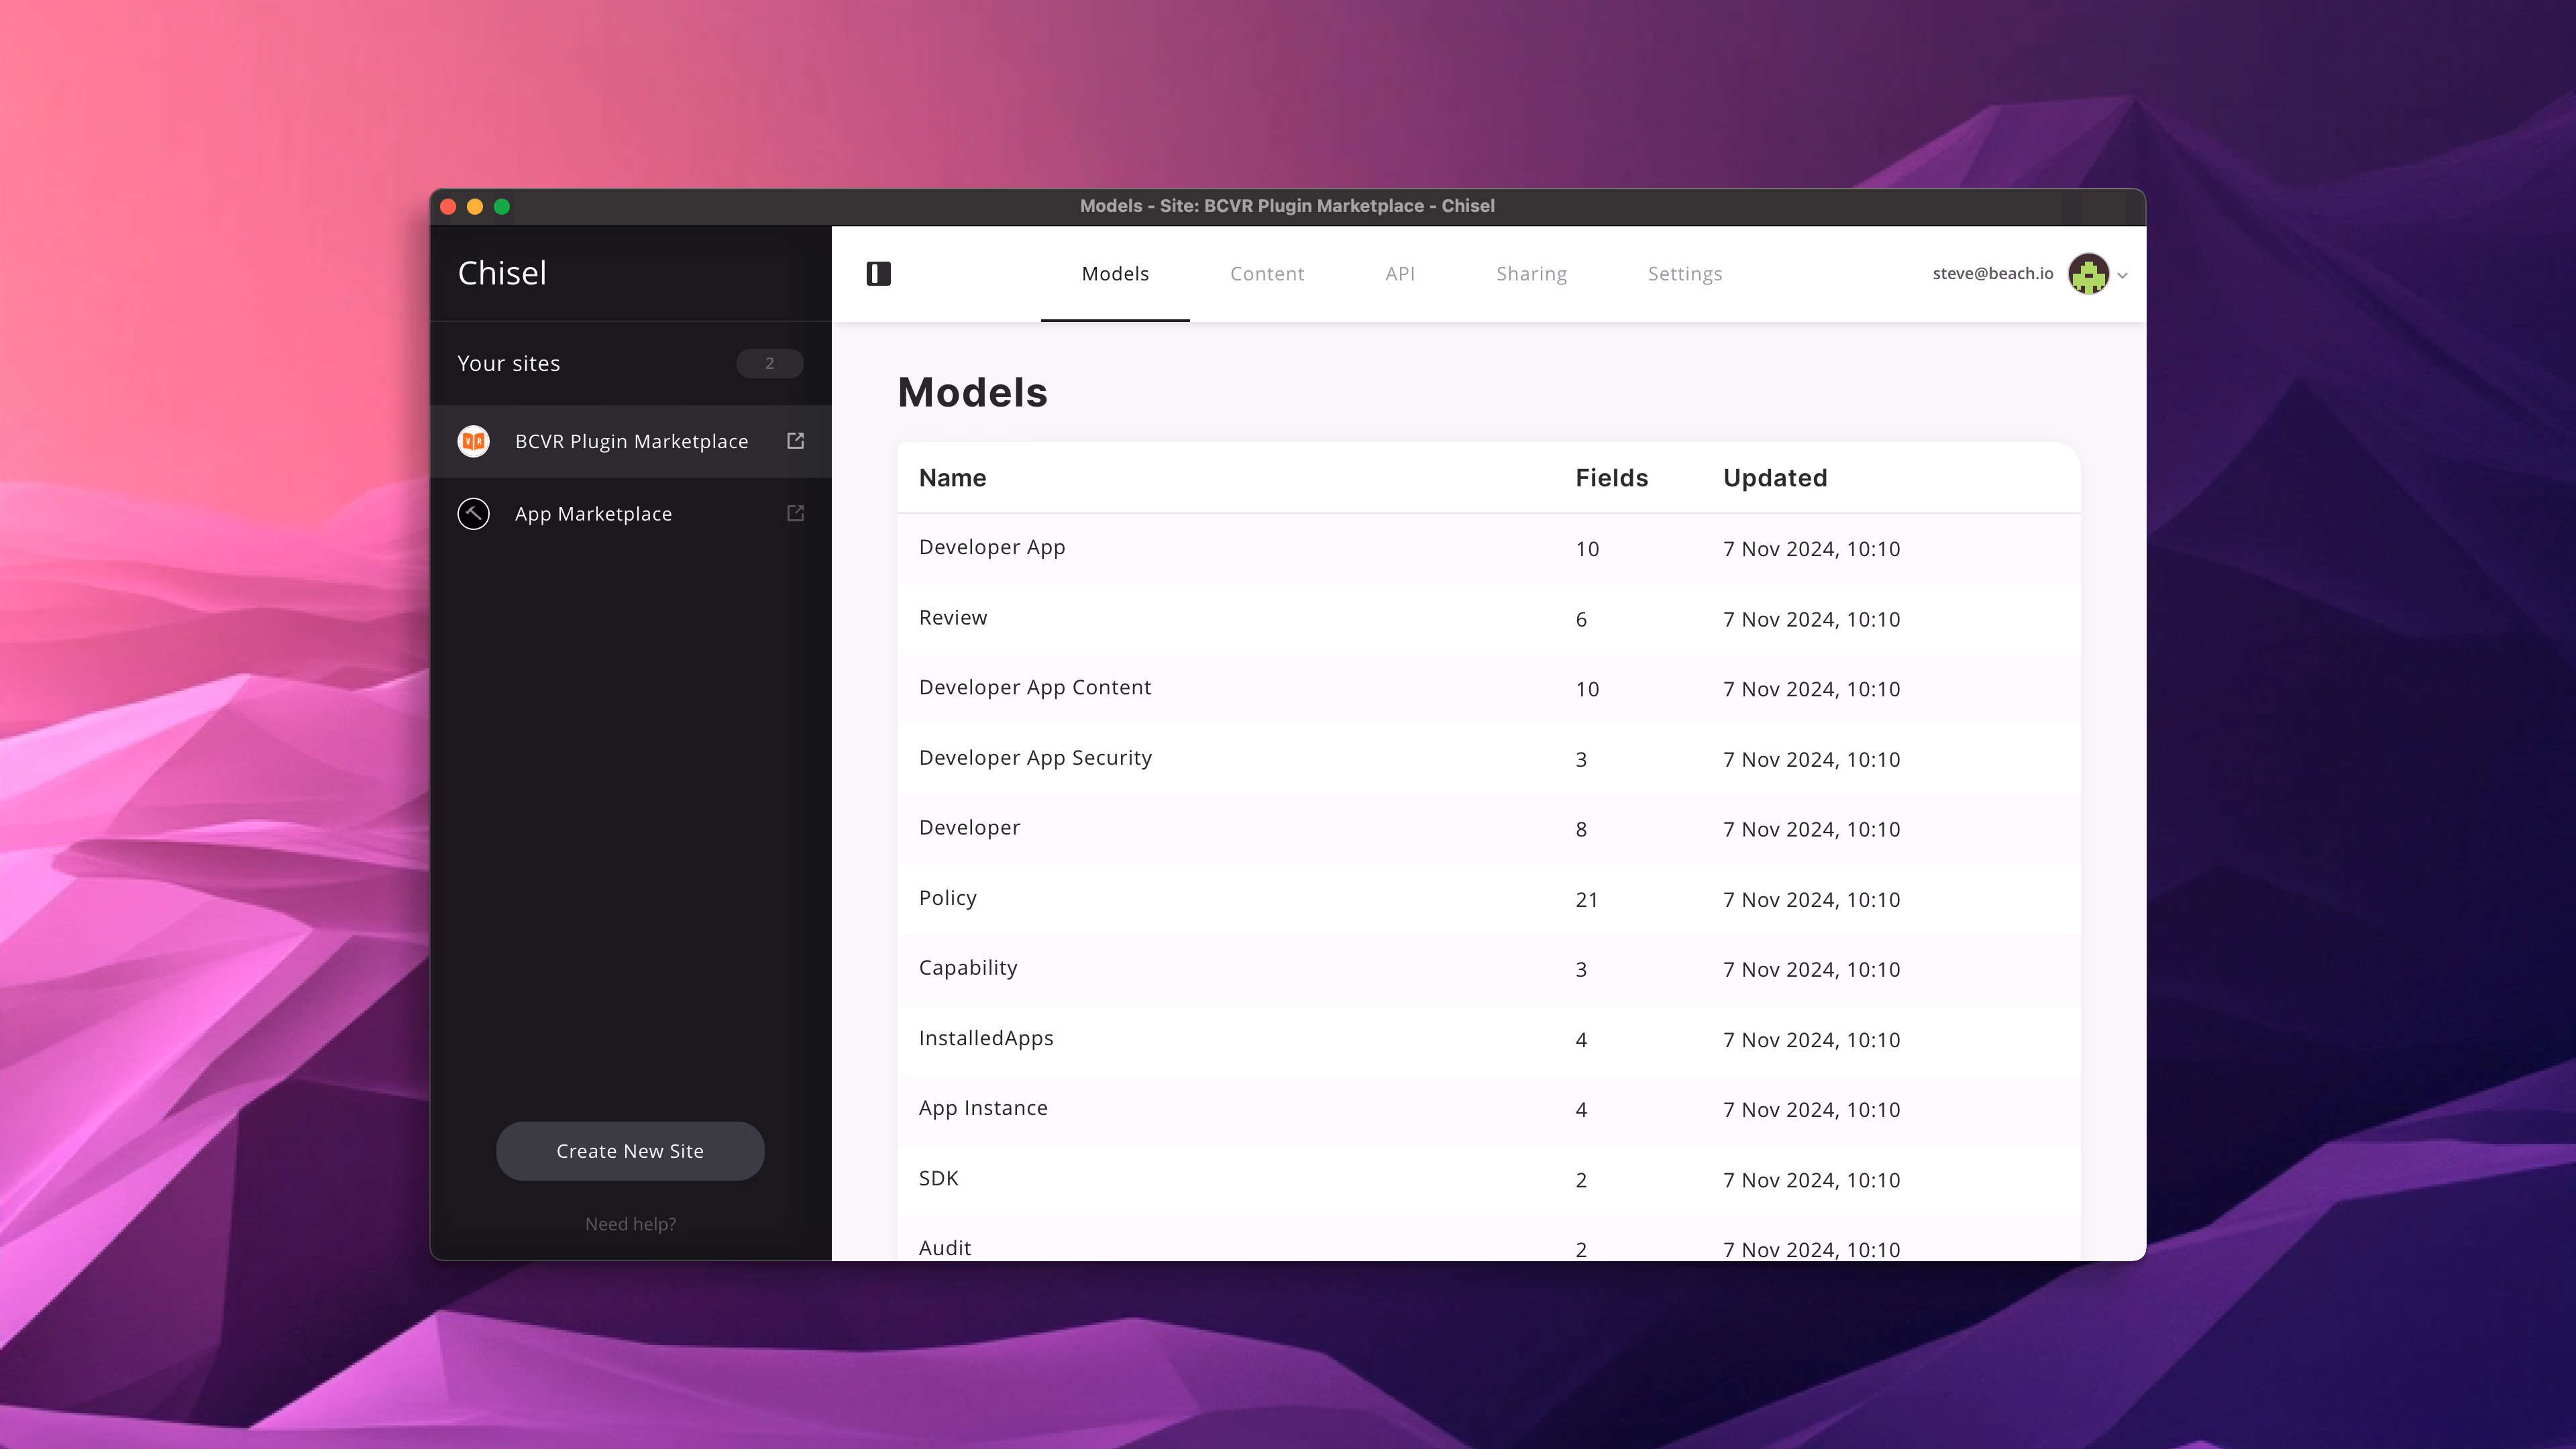The image size is (2576, 1449).
Task: Click the App Marketplace chisel logo icon
Action: pos(473,513)
